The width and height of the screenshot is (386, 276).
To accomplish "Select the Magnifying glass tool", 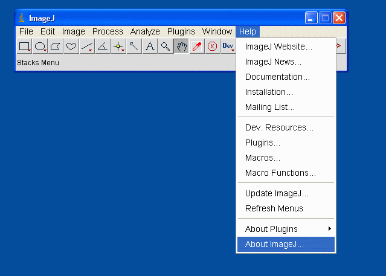I will point(166,47).
